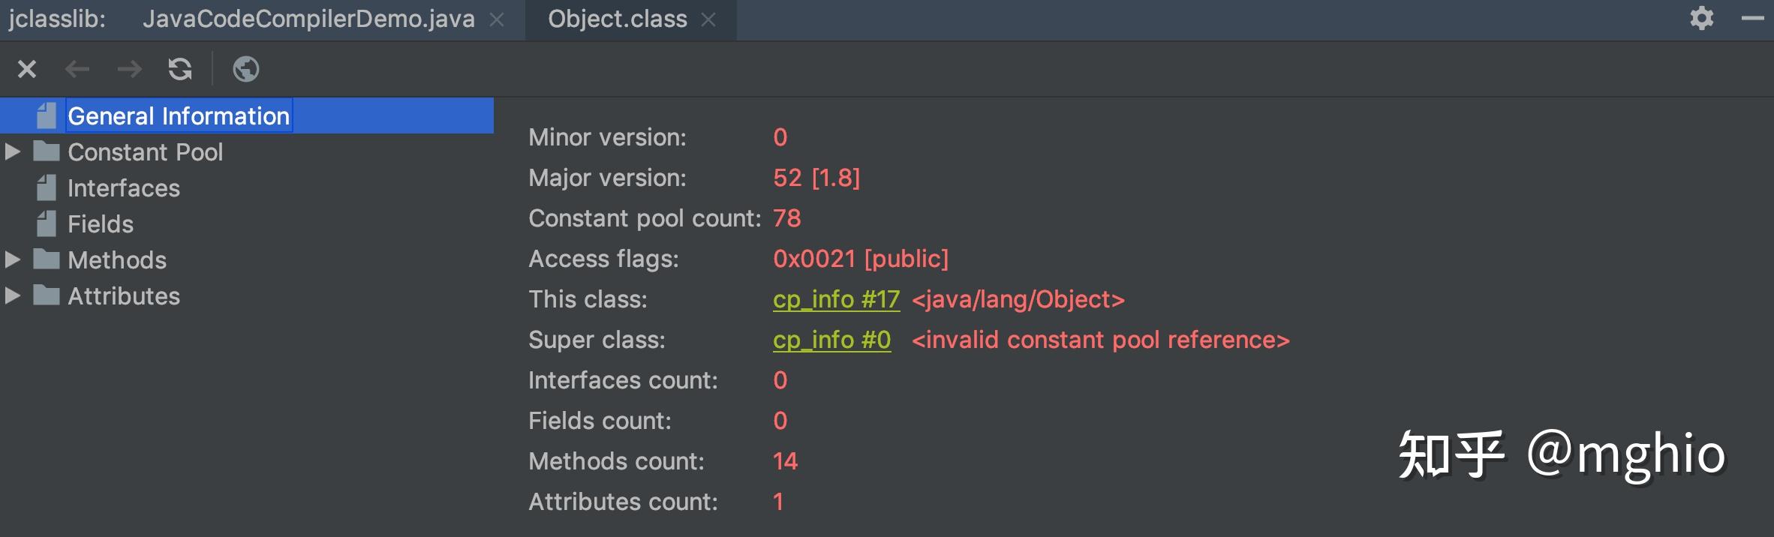
Task: Click the globe web browser icon
Action: [246, 70]
